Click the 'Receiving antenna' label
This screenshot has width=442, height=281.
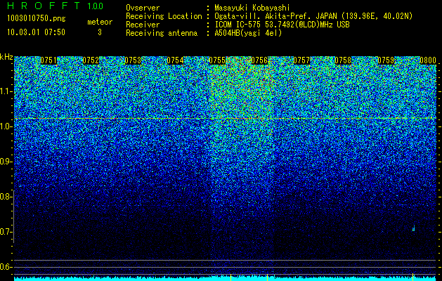pos(162,33)
